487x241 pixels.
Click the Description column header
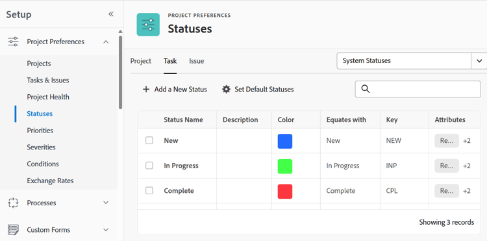[240, 120]
